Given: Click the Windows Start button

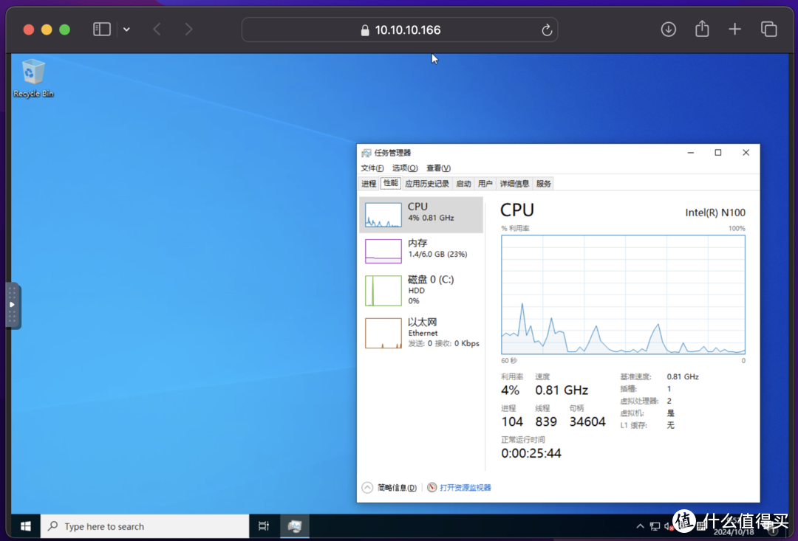Looking at the screenshot, I should [26, 526].
